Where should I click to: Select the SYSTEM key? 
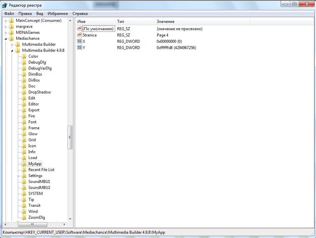(x=35, y=193)
